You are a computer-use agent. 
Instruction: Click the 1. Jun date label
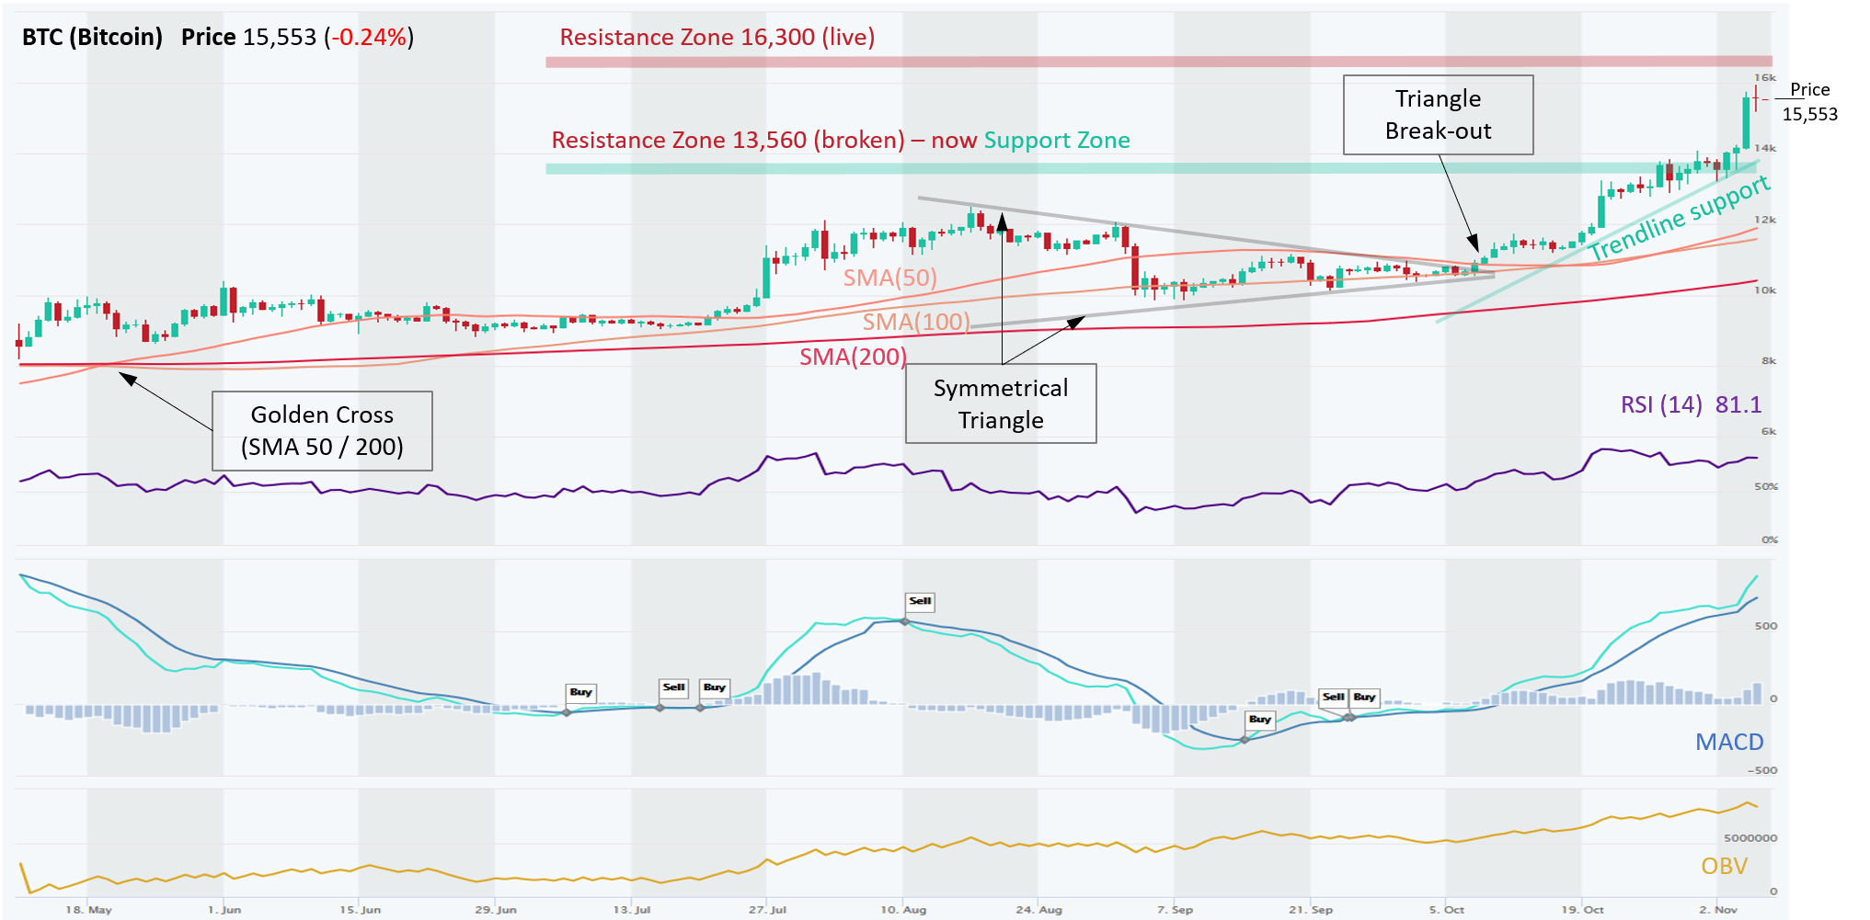tap(224, 909)
